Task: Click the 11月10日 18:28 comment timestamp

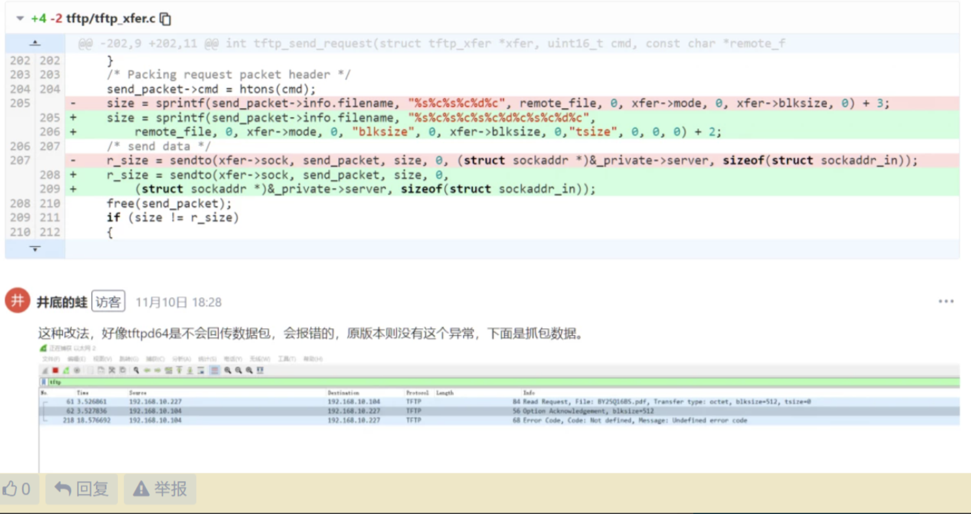Action: click(178, 302)
